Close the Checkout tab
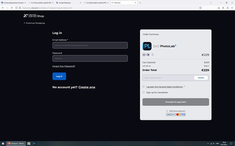This screenshot has width=235, height=146. pos(135,3)
